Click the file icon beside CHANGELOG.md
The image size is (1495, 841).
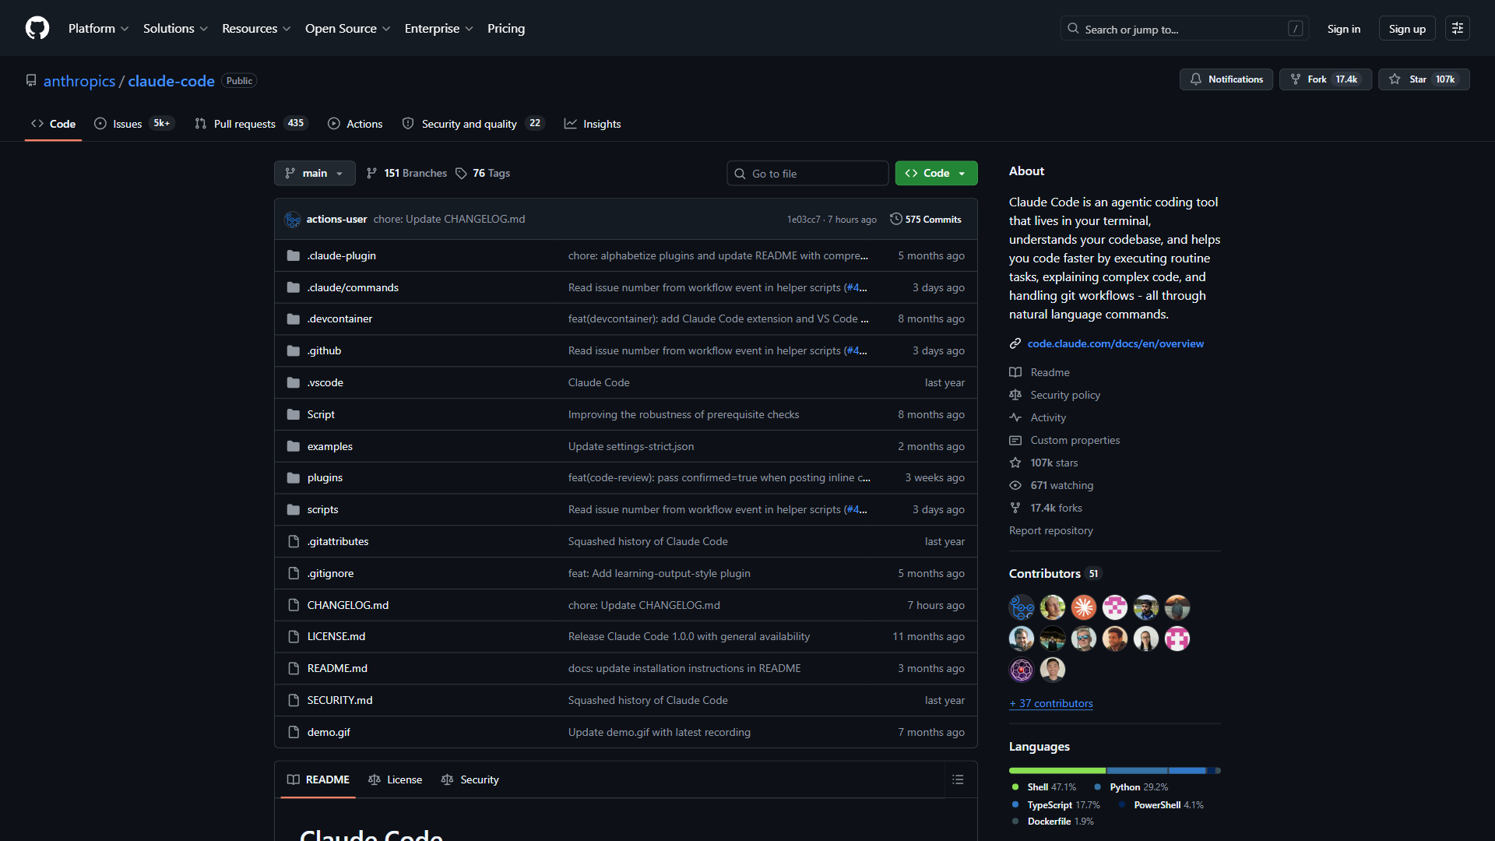click(294, 605)
